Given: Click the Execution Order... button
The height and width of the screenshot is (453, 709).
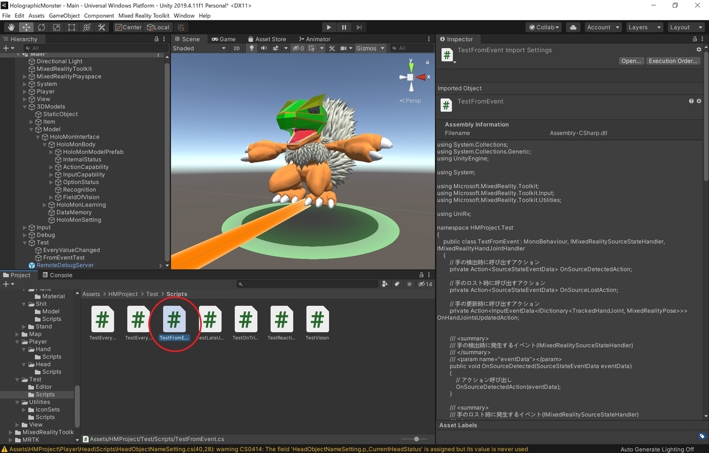Looking at the screenshot, I should coord(674,61).
